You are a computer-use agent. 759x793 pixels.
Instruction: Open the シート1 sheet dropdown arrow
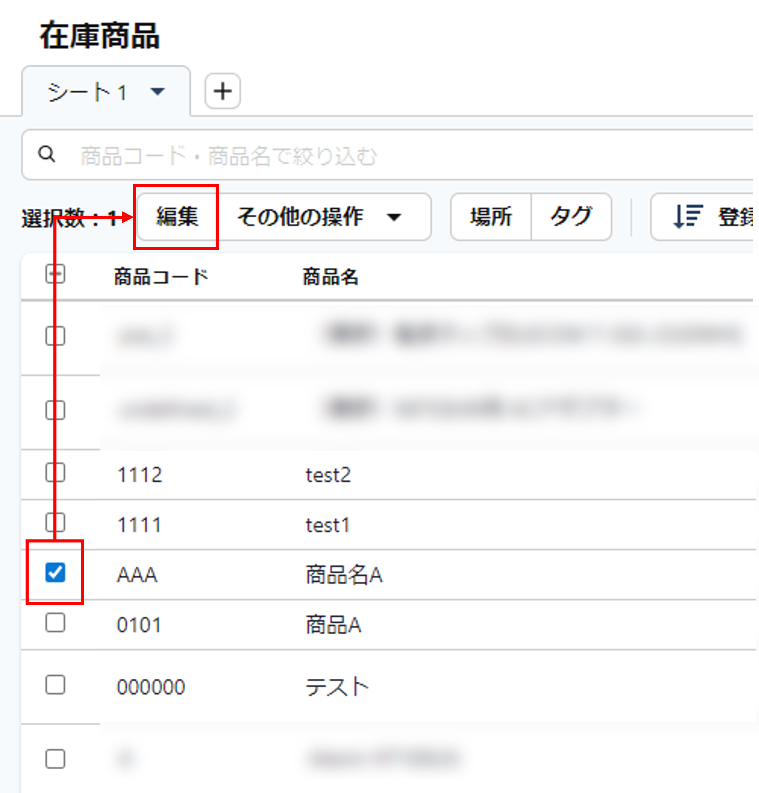(157, 92)
